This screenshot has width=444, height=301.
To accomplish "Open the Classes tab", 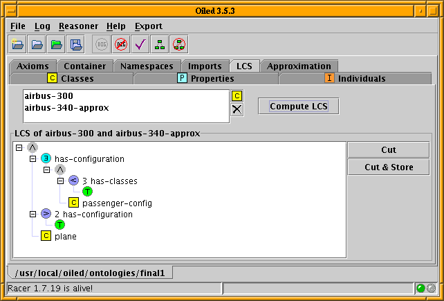I will pyautogui.click(x=71, y=78).
